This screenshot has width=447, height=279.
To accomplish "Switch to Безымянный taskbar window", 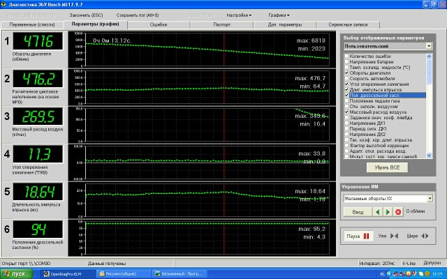I will (179, 274).
